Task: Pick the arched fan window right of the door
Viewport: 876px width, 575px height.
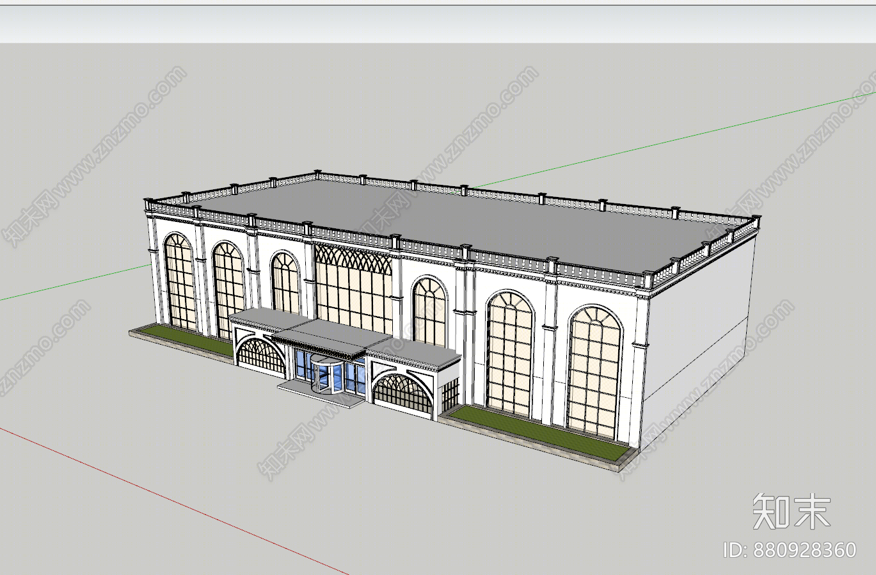Action: pos(402,393)
